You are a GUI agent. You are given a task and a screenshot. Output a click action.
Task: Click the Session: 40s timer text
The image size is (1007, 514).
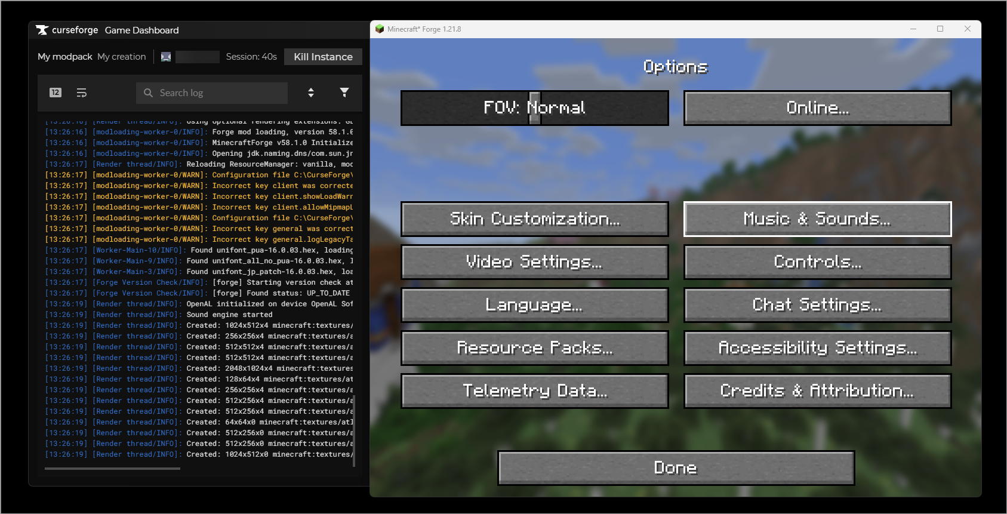[251, 57]
